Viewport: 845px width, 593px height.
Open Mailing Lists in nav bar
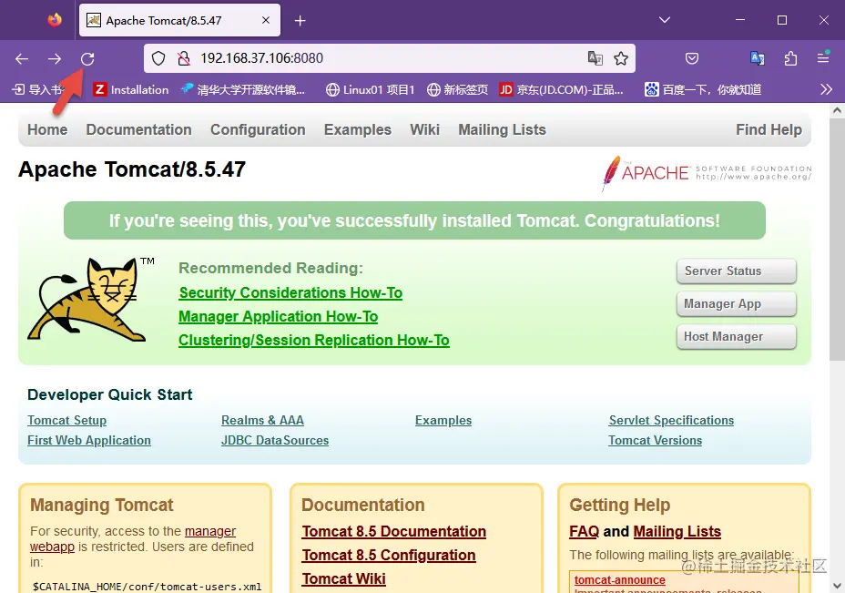click(x=503, y=130)
